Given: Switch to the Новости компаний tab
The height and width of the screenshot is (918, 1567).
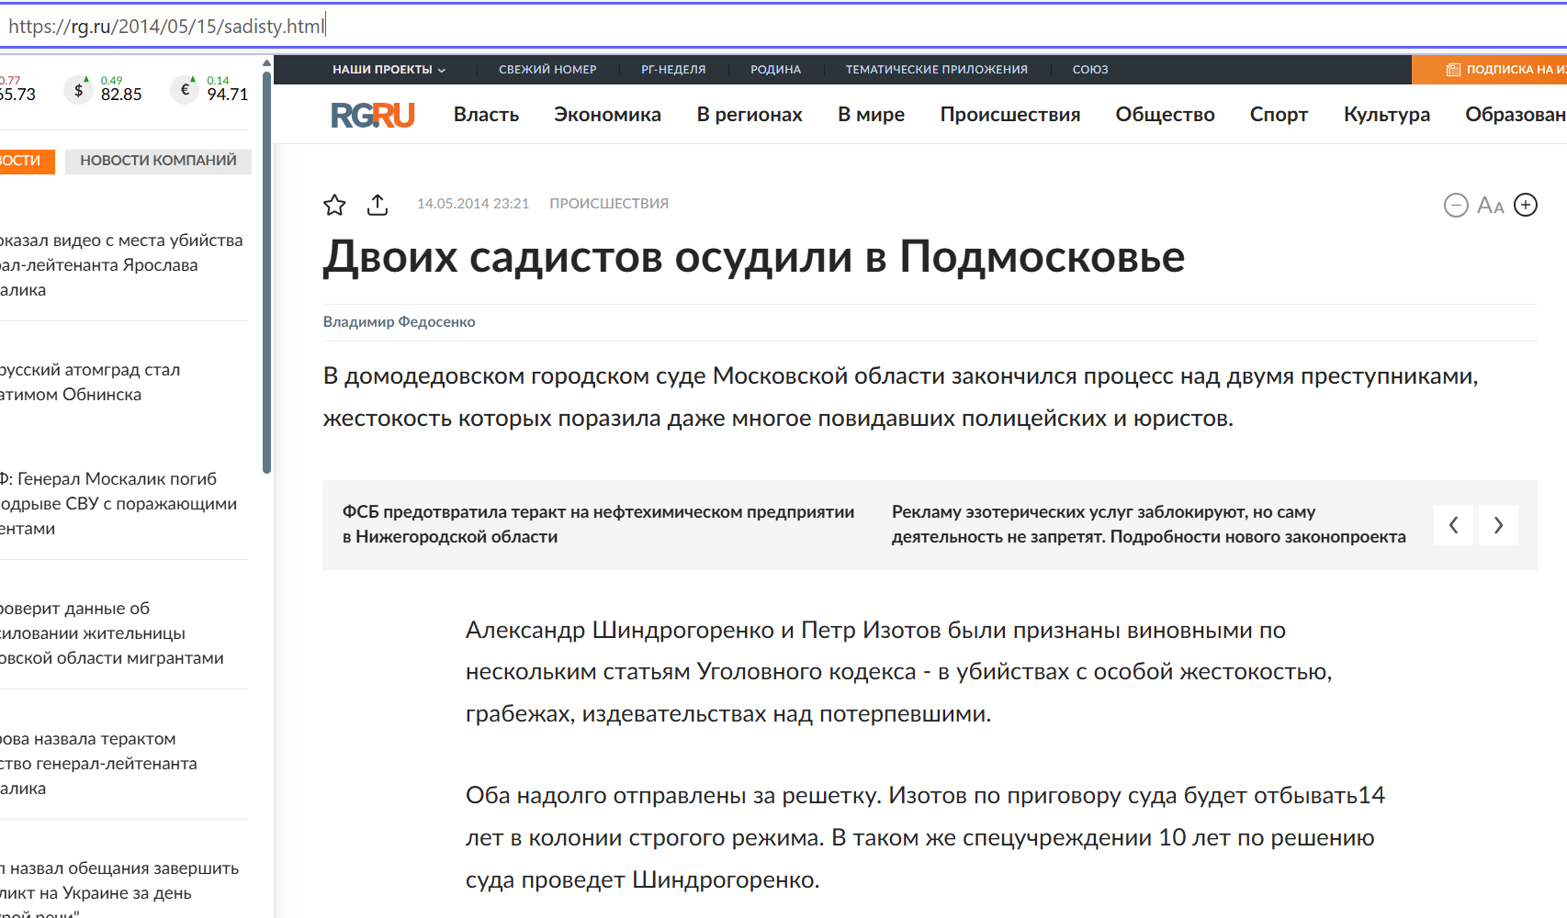Looking at the screenshot, I should click(x=158, y=161).
